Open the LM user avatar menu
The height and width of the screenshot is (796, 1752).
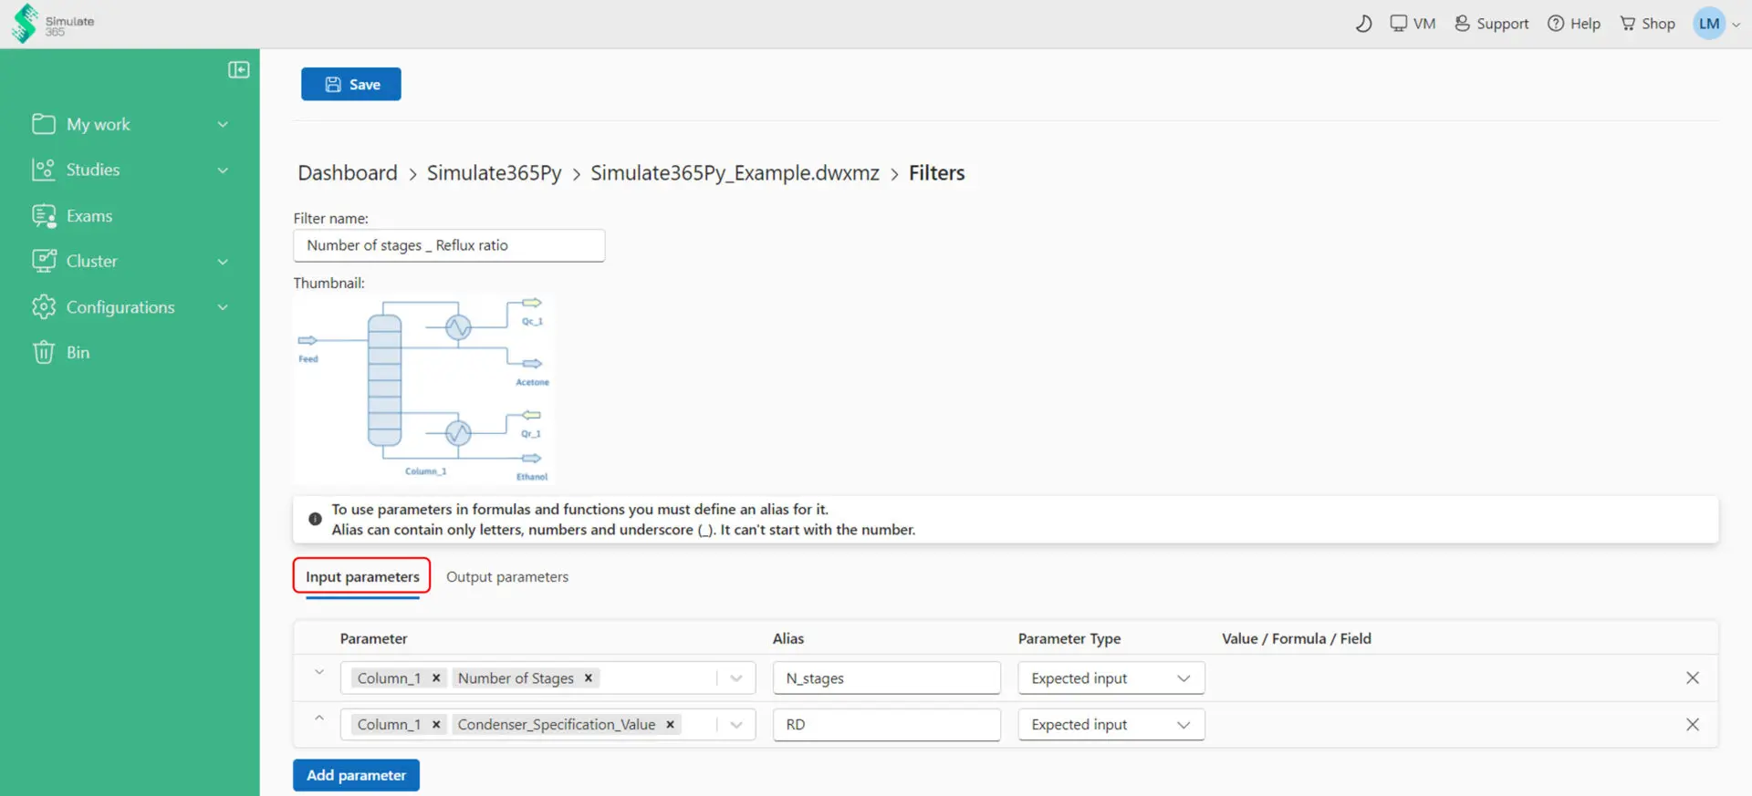click(x=1709, y=24)
